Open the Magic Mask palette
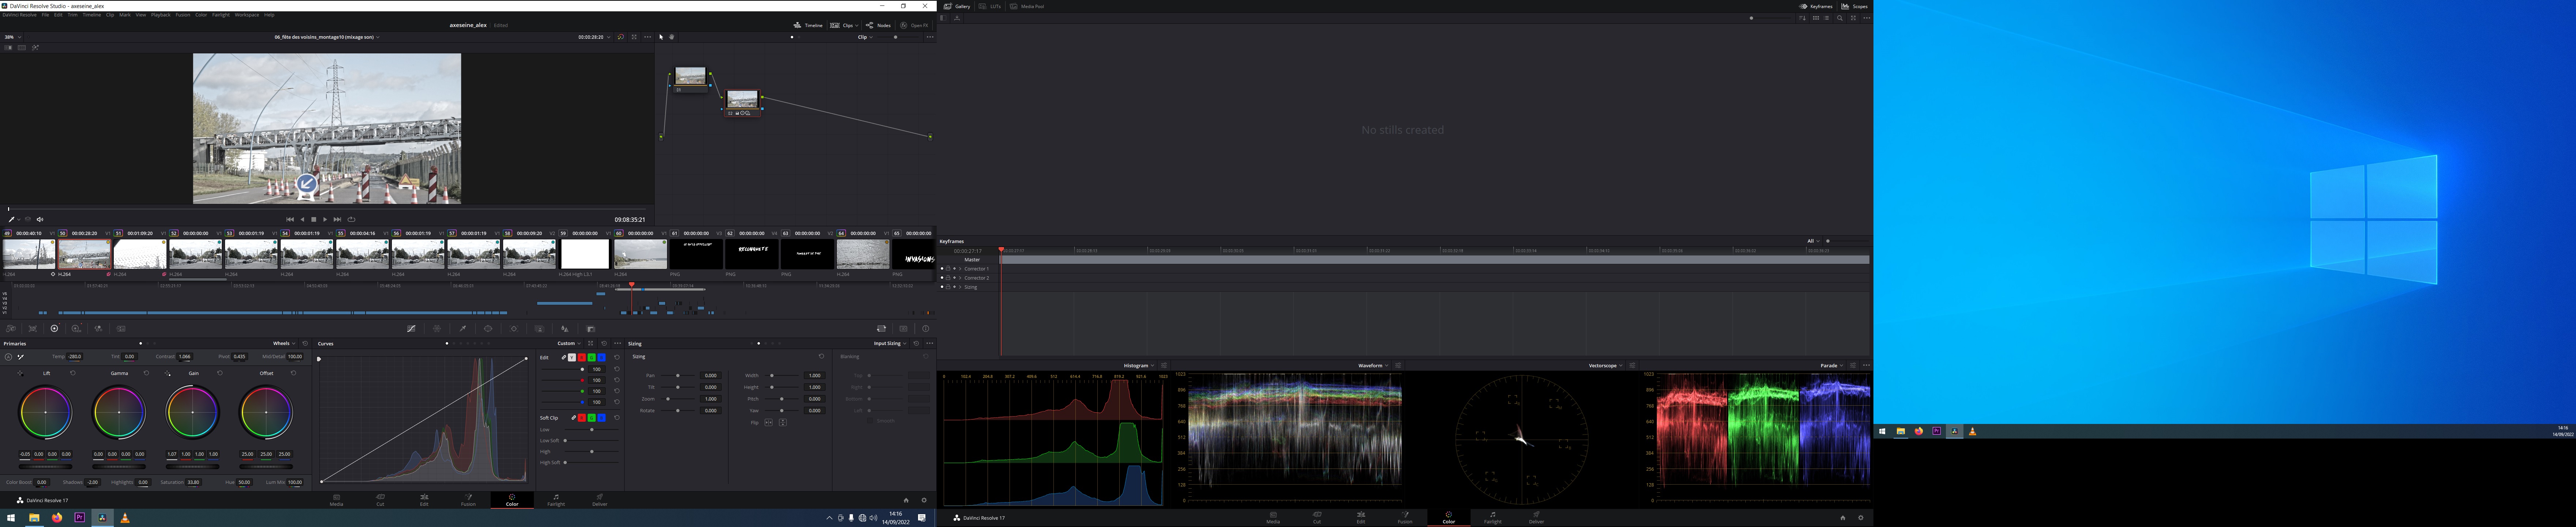 point(540,329)
